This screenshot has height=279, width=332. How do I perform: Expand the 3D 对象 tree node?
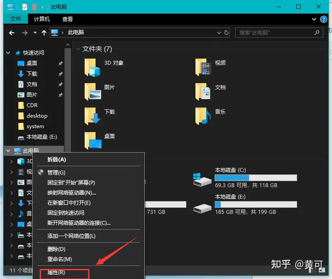tap(12, 161)
